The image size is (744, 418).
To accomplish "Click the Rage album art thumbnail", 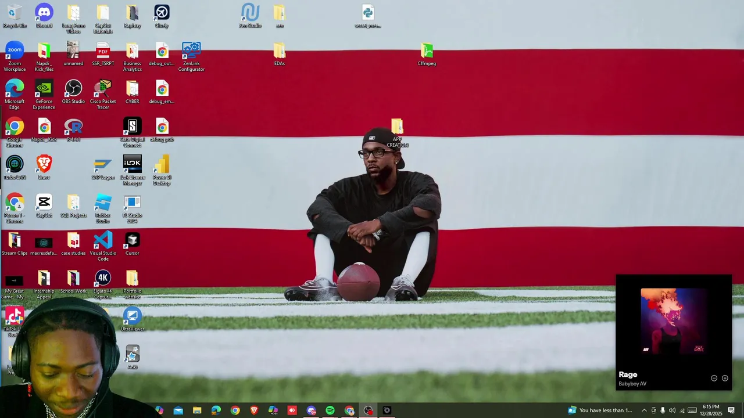I will click(x=674, y=321).
